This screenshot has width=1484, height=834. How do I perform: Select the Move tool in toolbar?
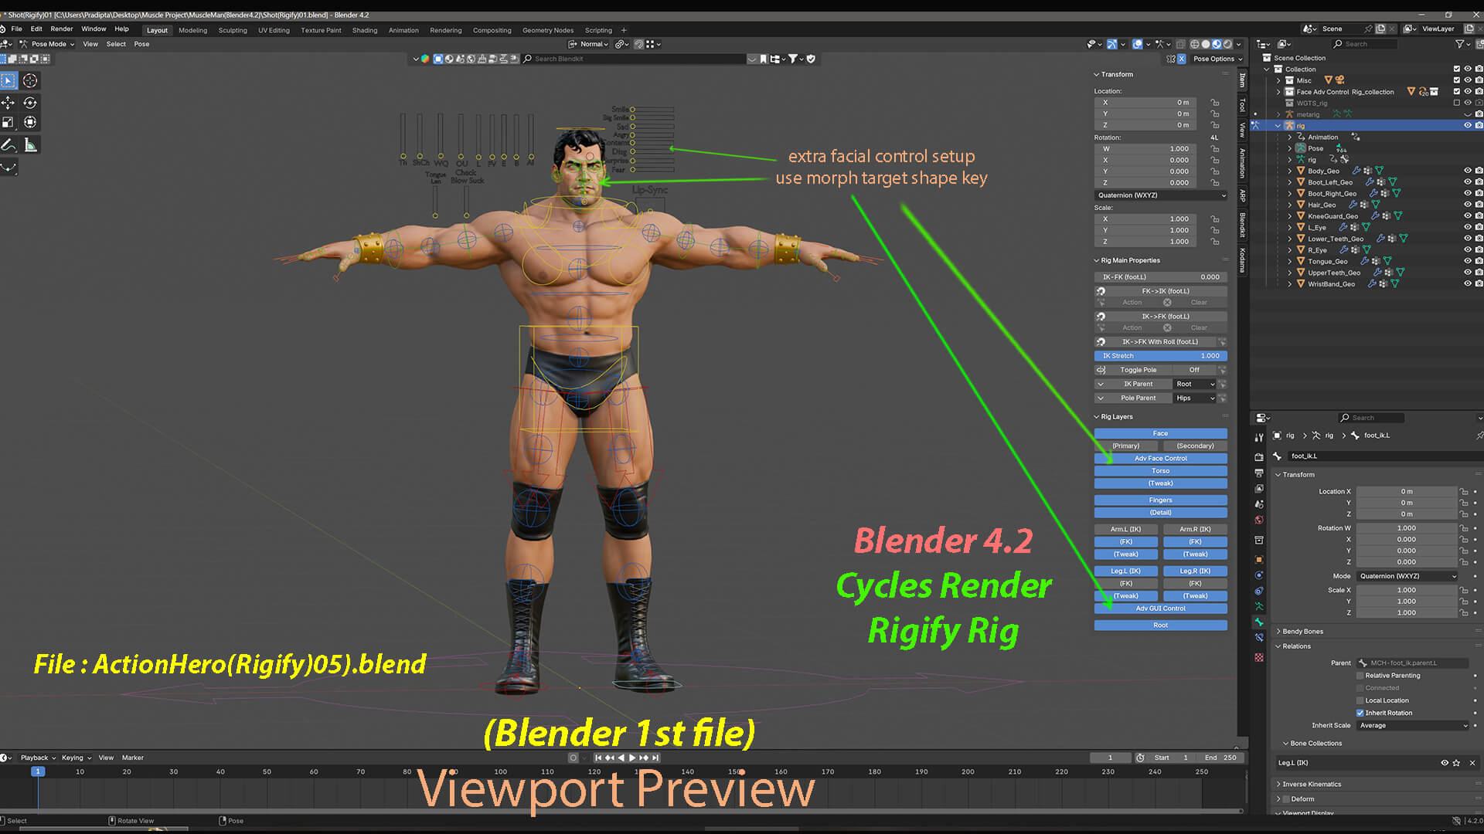[x=8, y=103]
